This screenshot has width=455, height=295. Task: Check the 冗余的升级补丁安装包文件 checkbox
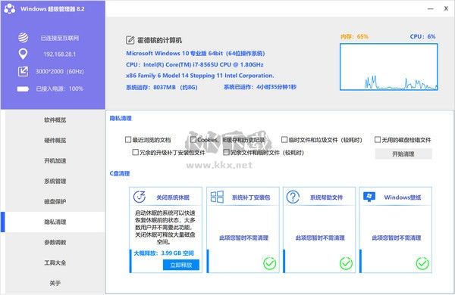pyautogui.click(x=135, y=152)
